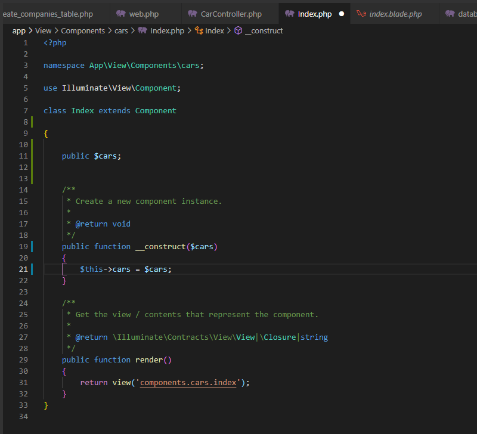
Task: Select the create_companies_table.php tab
Action: click(48, 14)
